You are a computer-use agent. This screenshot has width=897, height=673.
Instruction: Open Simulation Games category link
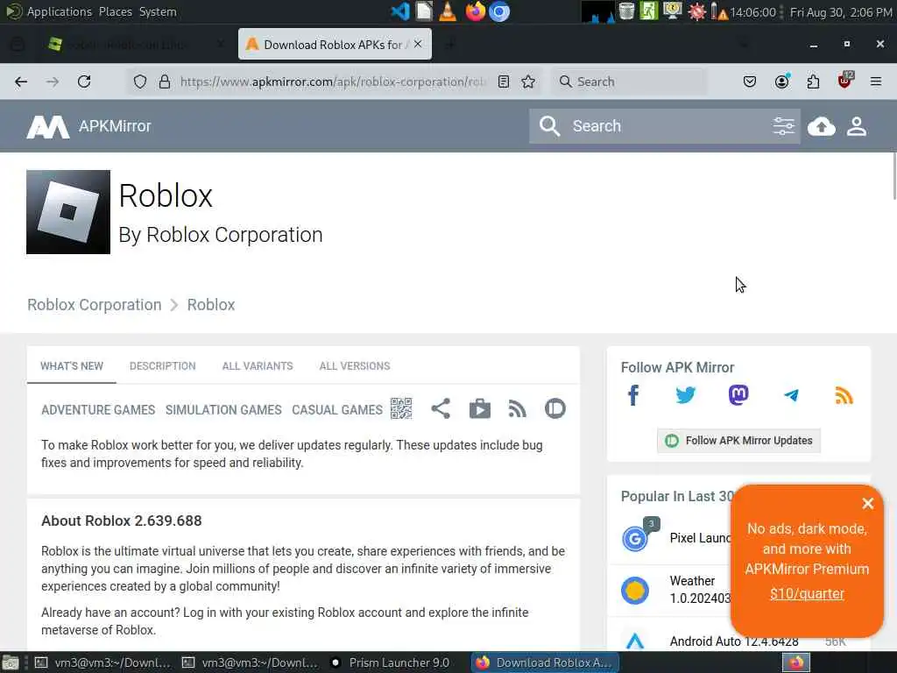click(x=223, y=410)
